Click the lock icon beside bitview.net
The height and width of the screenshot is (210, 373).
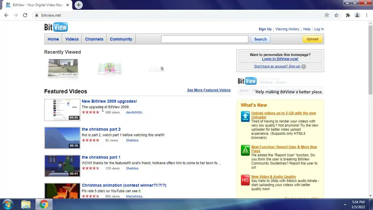(36, 15)
